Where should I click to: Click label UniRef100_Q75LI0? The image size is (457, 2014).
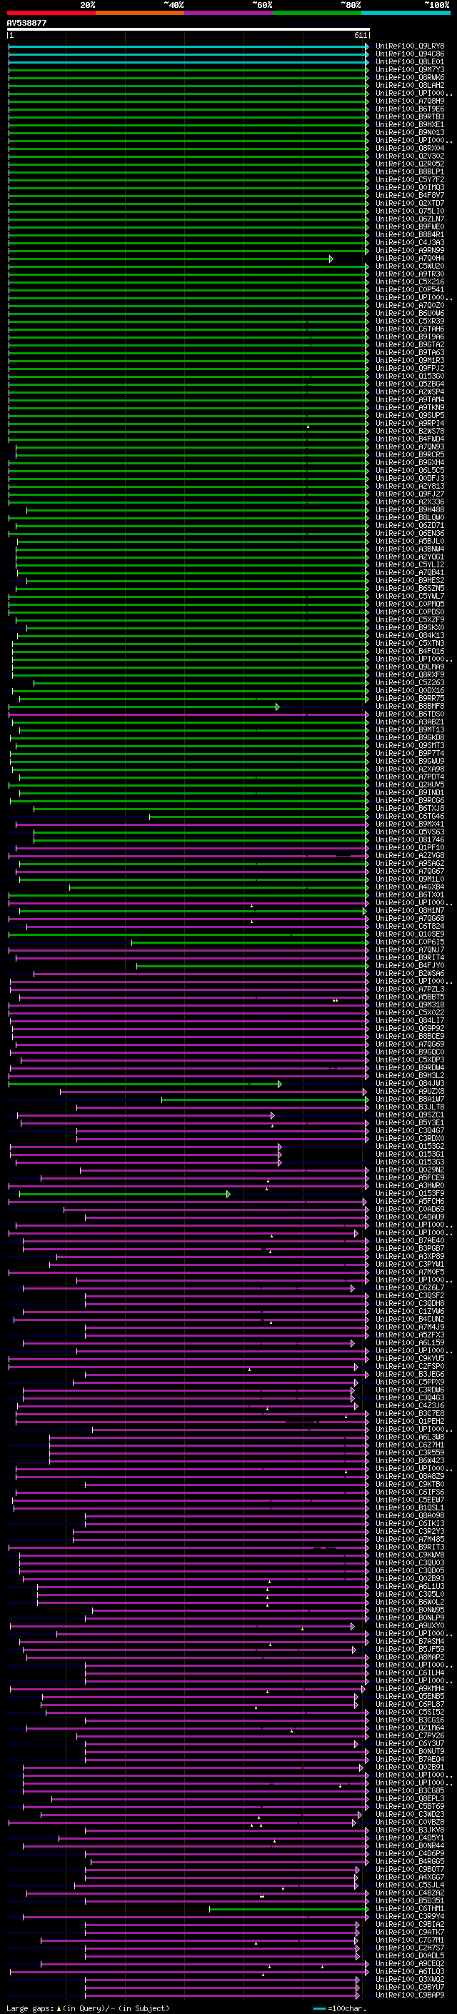(409, 211)
